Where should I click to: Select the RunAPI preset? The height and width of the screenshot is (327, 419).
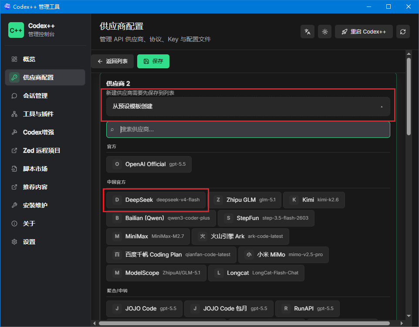click(x=307, y=309)
